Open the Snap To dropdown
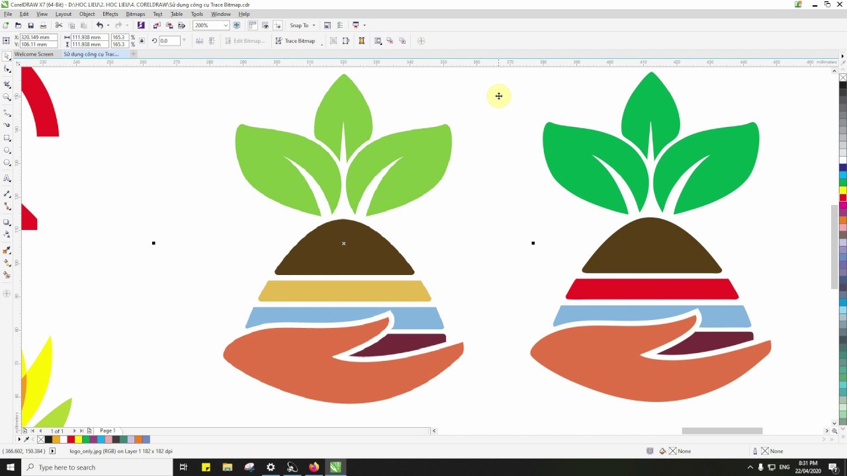Screen dimensions: 847x476 coord(302,25)
